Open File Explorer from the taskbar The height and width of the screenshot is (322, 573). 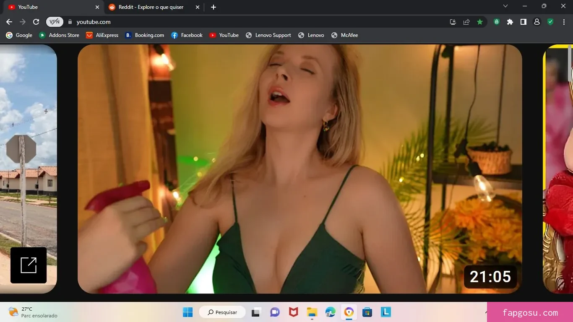pyautogui.click(x=312, y=312)
